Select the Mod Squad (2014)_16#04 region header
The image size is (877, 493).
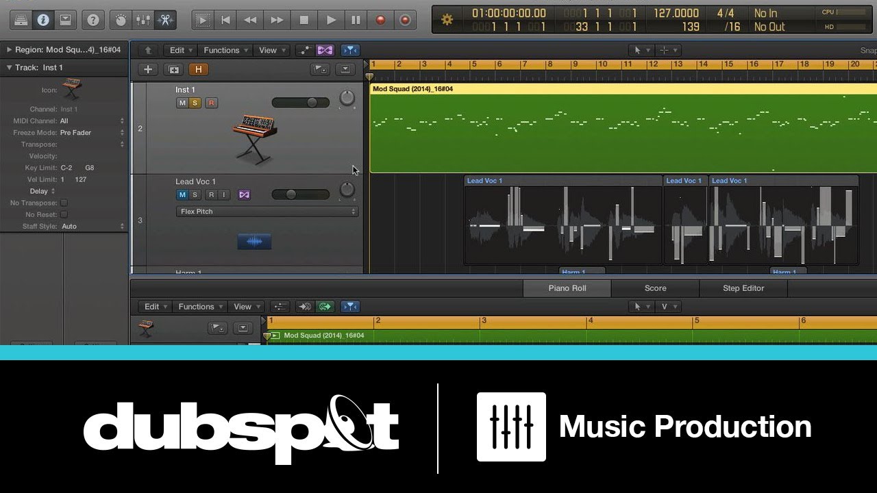tap(622, 89)
